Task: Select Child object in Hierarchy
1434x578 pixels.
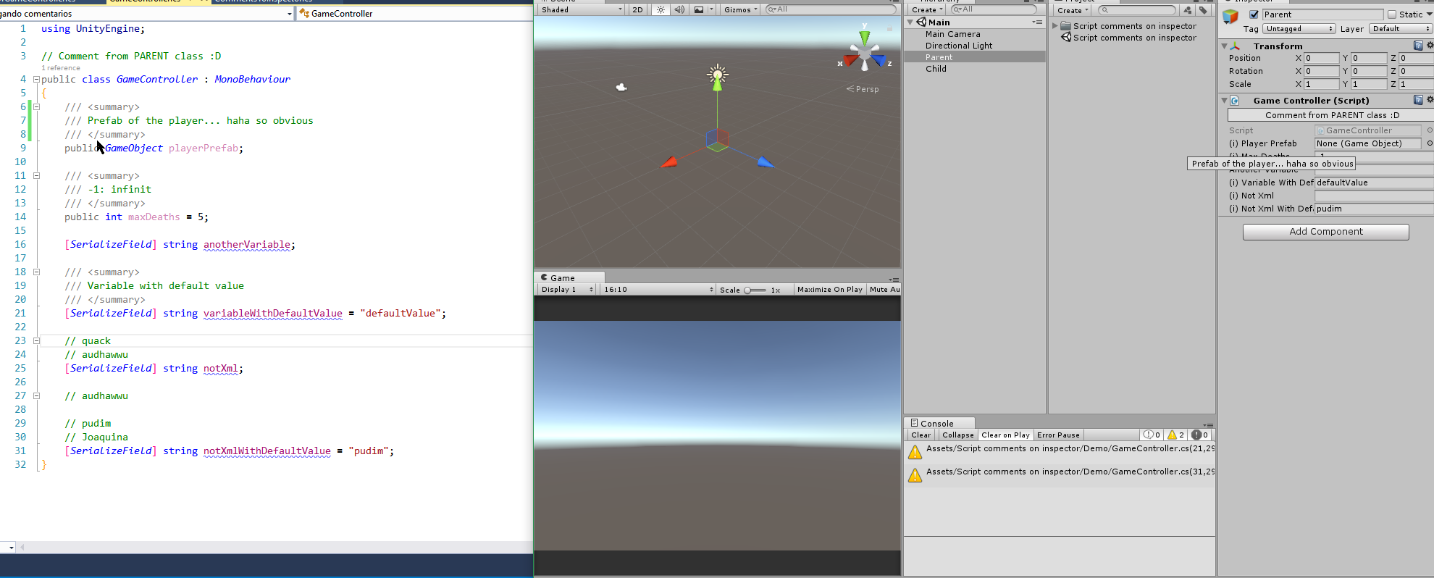Action: click(936, 69)
